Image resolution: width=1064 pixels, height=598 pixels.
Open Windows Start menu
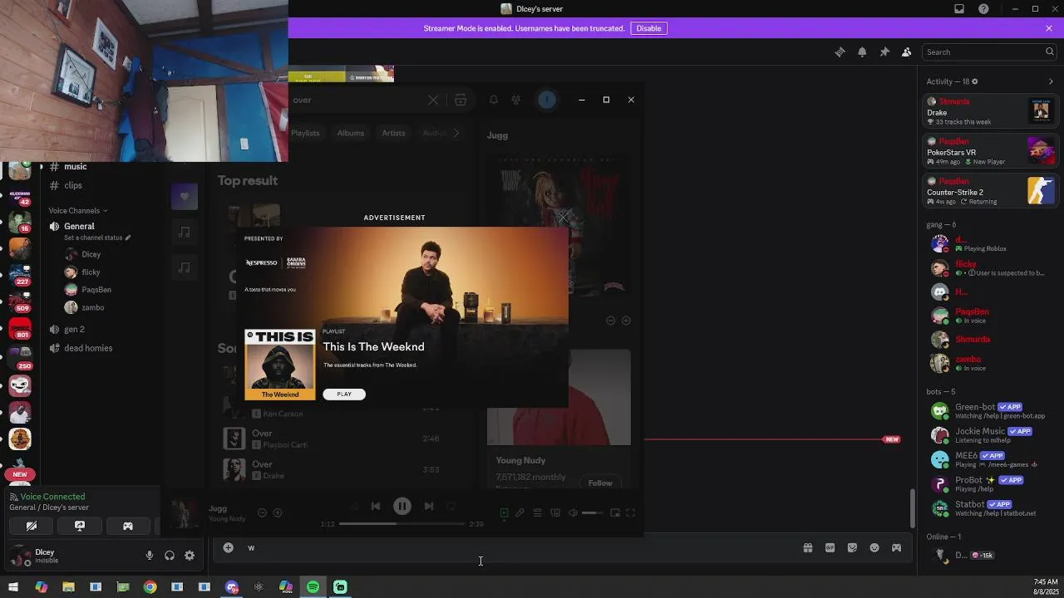click(13, 587)
